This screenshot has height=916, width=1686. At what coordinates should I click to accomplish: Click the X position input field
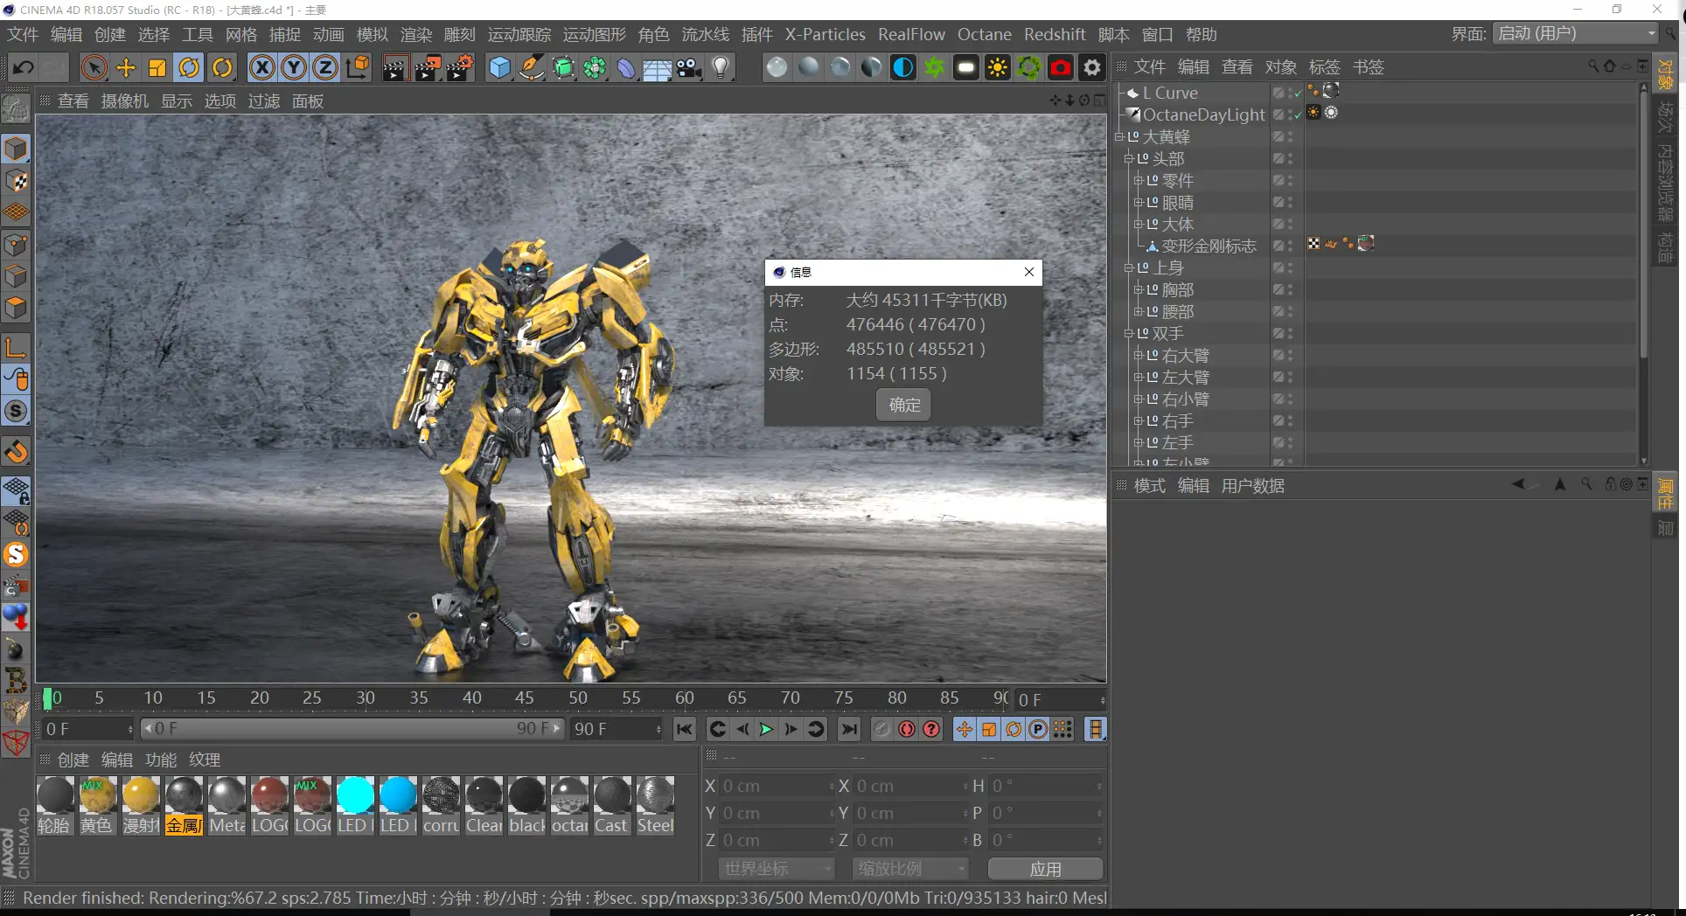point(776,786)
